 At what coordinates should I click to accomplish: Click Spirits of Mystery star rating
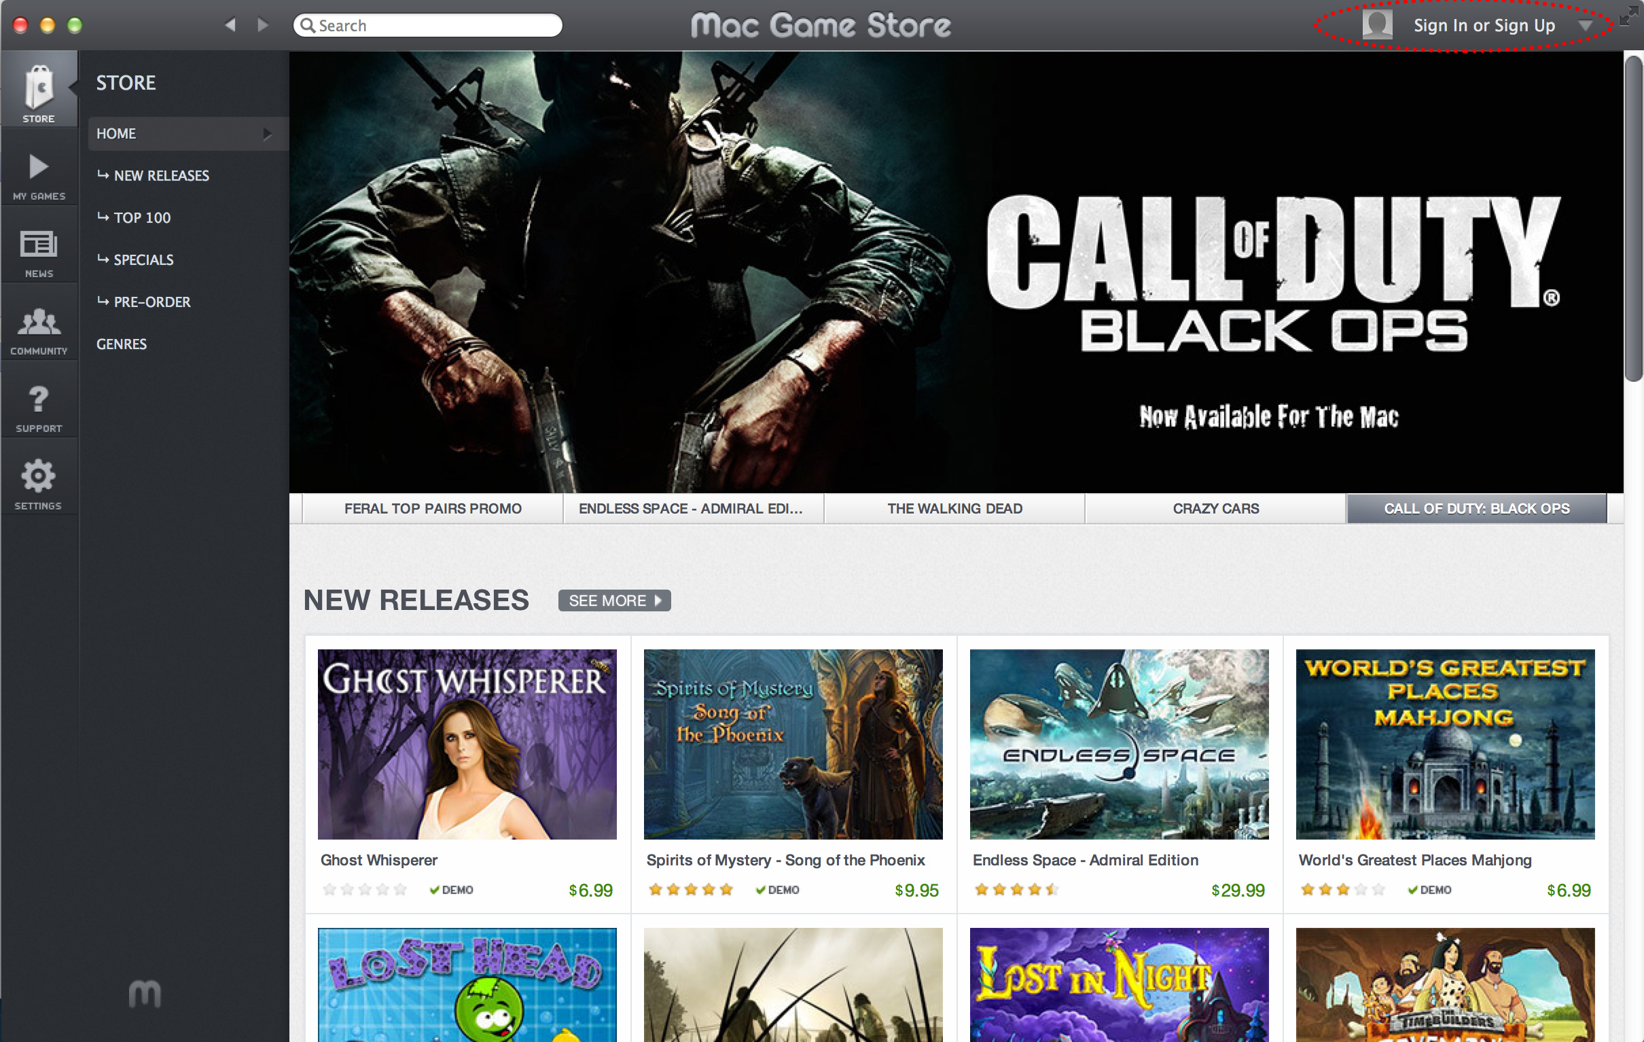click(x=691, y=889)
